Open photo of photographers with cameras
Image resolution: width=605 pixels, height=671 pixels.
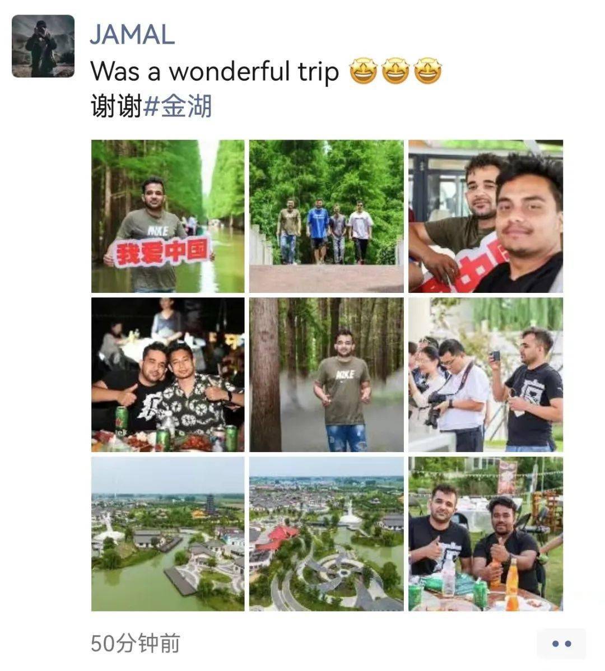point(486,375)
